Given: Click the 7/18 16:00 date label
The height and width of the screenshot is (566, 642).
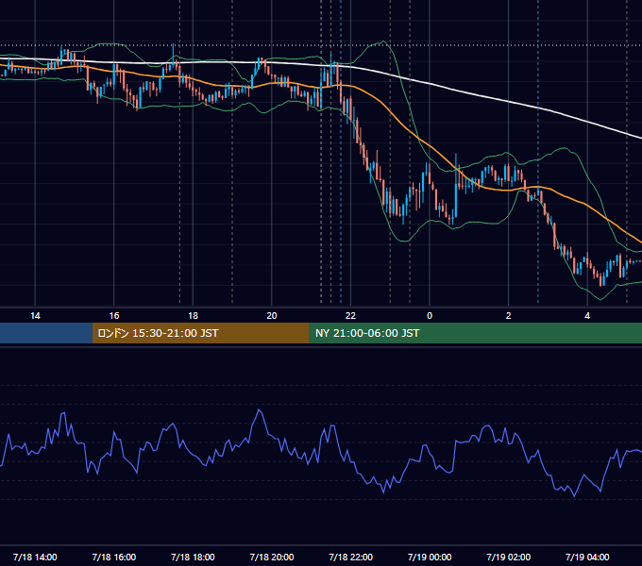Looking at the screenshot, I should coord(114,557).
